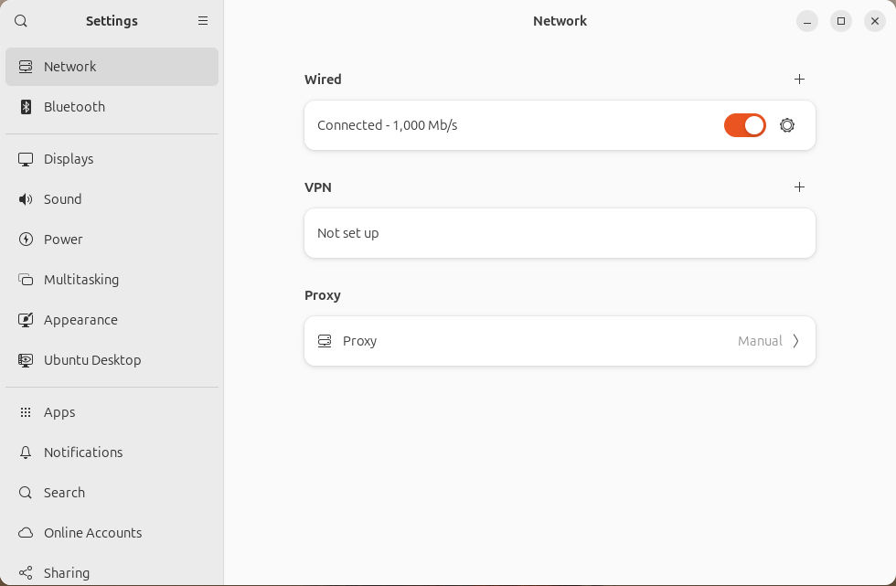The height and width of the screenshot is (586, 896).
Task: Expand Proxy settings via chevron arrow
Action: point(795,341)
